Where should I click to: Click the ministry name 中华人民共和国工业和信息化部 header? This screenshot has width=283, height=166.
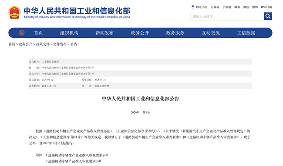(x=77, y=11)
